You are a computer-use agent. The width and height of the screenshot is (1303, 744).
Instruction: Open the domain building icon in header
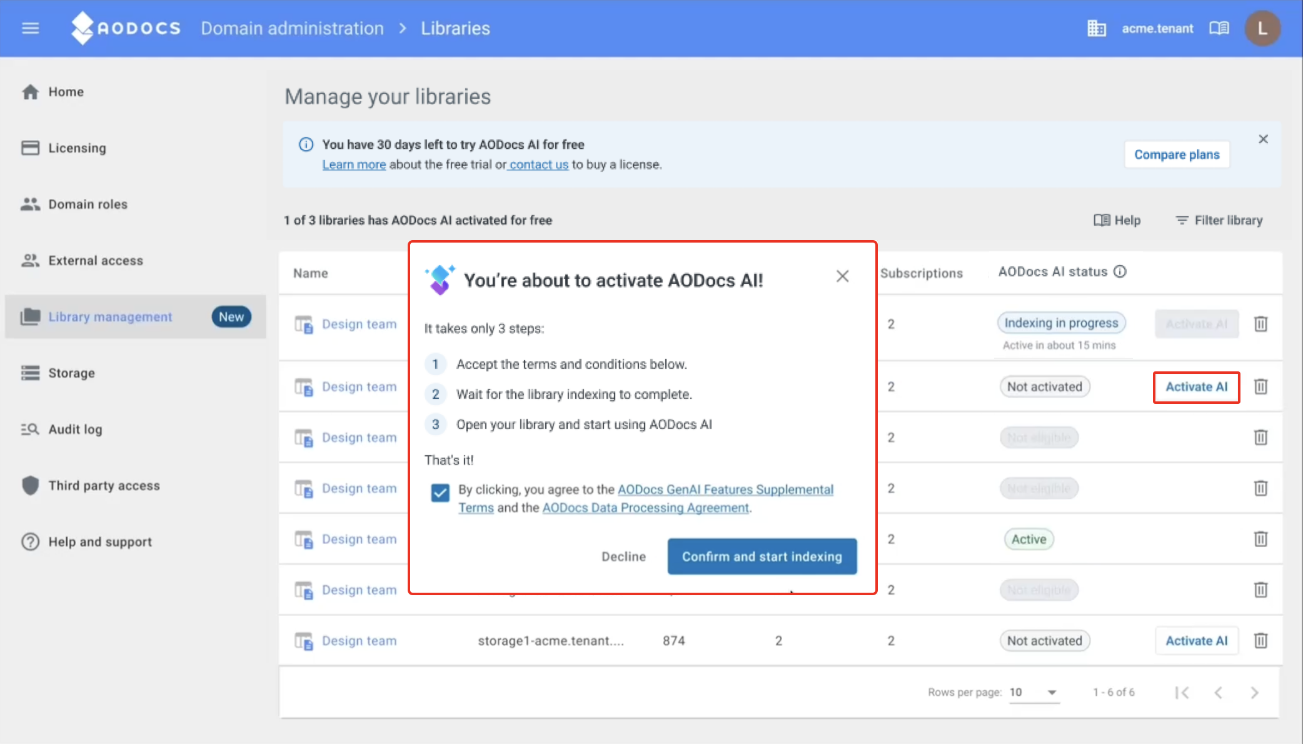[1096, 28]
